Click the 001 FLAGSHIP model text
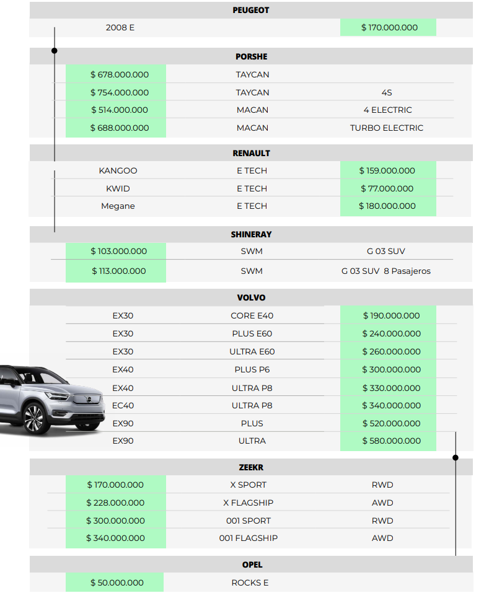The height and width of the screenshot is (593, 502). 248,538
